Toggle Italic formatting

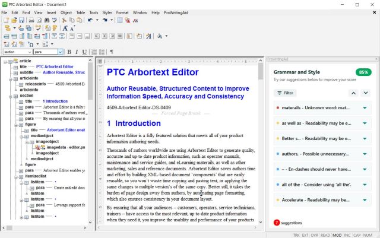(77, 52)
